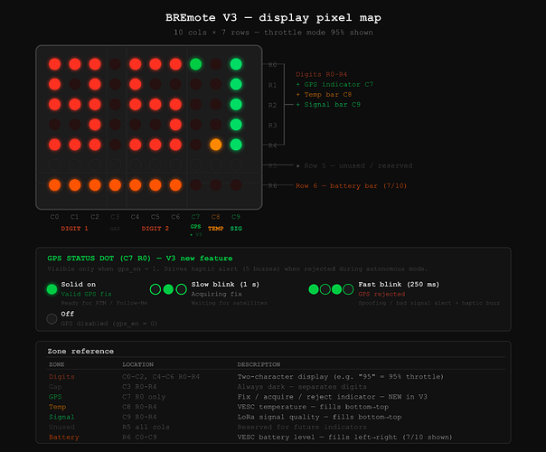Click the orange battery LED at C3 R6
546x452 pixels.
coord(115,185)
